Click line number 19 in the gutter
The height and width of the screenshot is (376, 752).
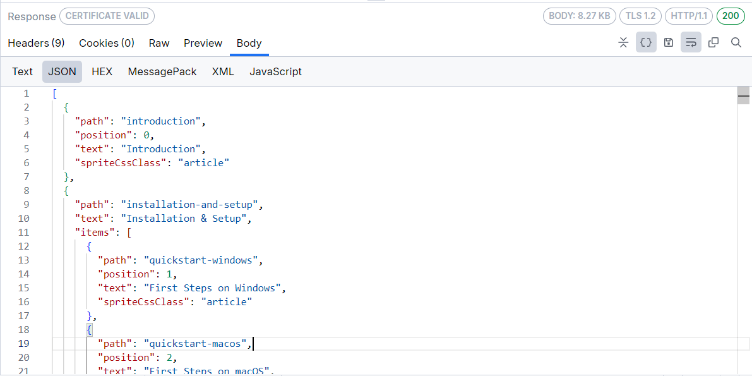click(23, 343)
